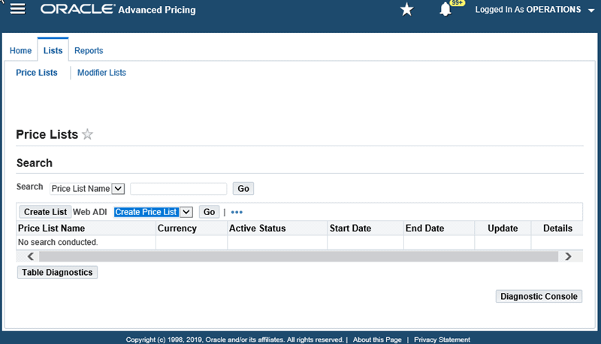This screenshot has height=344, width=601.
Task: Expand the Logged In As OPERATIONS menu
Action: (x=535, y=10)
